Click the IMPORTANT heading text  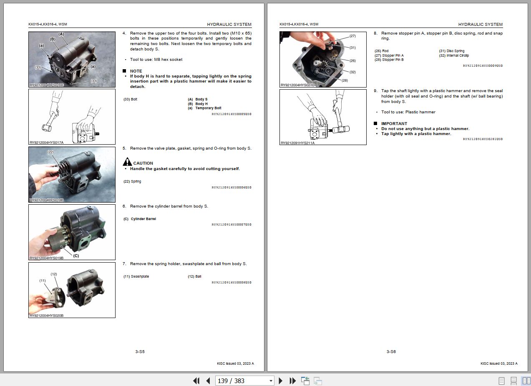click(x=394, y=123)
